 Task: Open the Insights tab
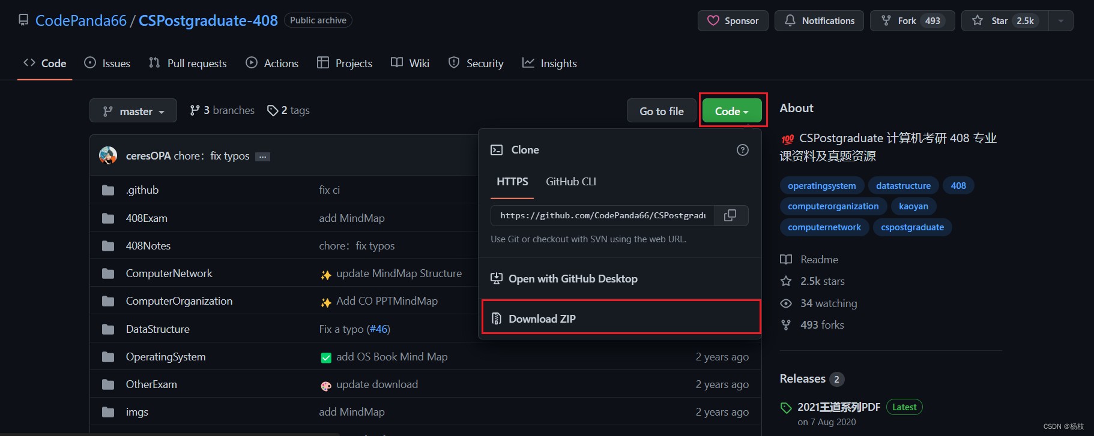pyautogui.click(x=549, y=63)
